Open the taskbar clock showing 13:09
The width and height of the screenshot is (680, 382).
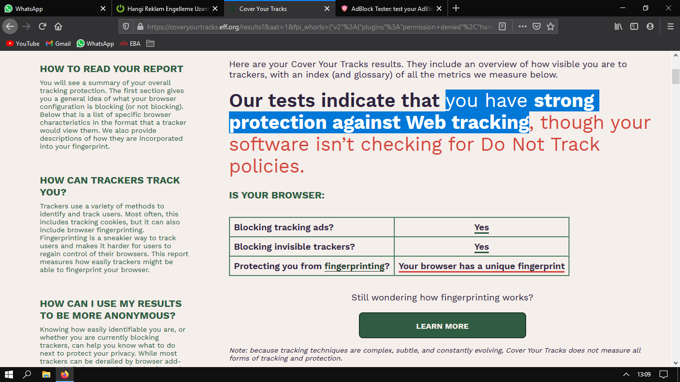point(644,374)
